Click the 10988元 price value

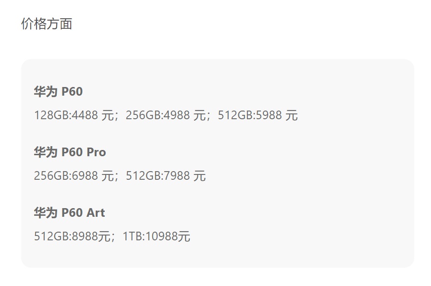click(167, 236)
